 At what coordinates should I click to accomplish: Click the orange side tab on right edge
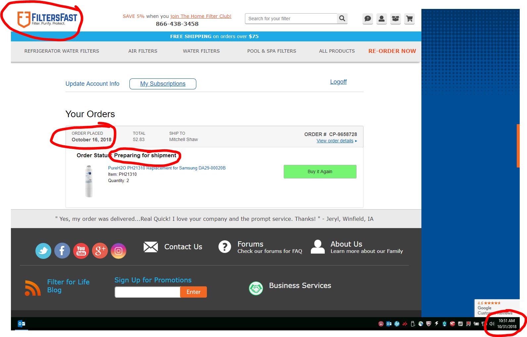click(x=518, y=146)
